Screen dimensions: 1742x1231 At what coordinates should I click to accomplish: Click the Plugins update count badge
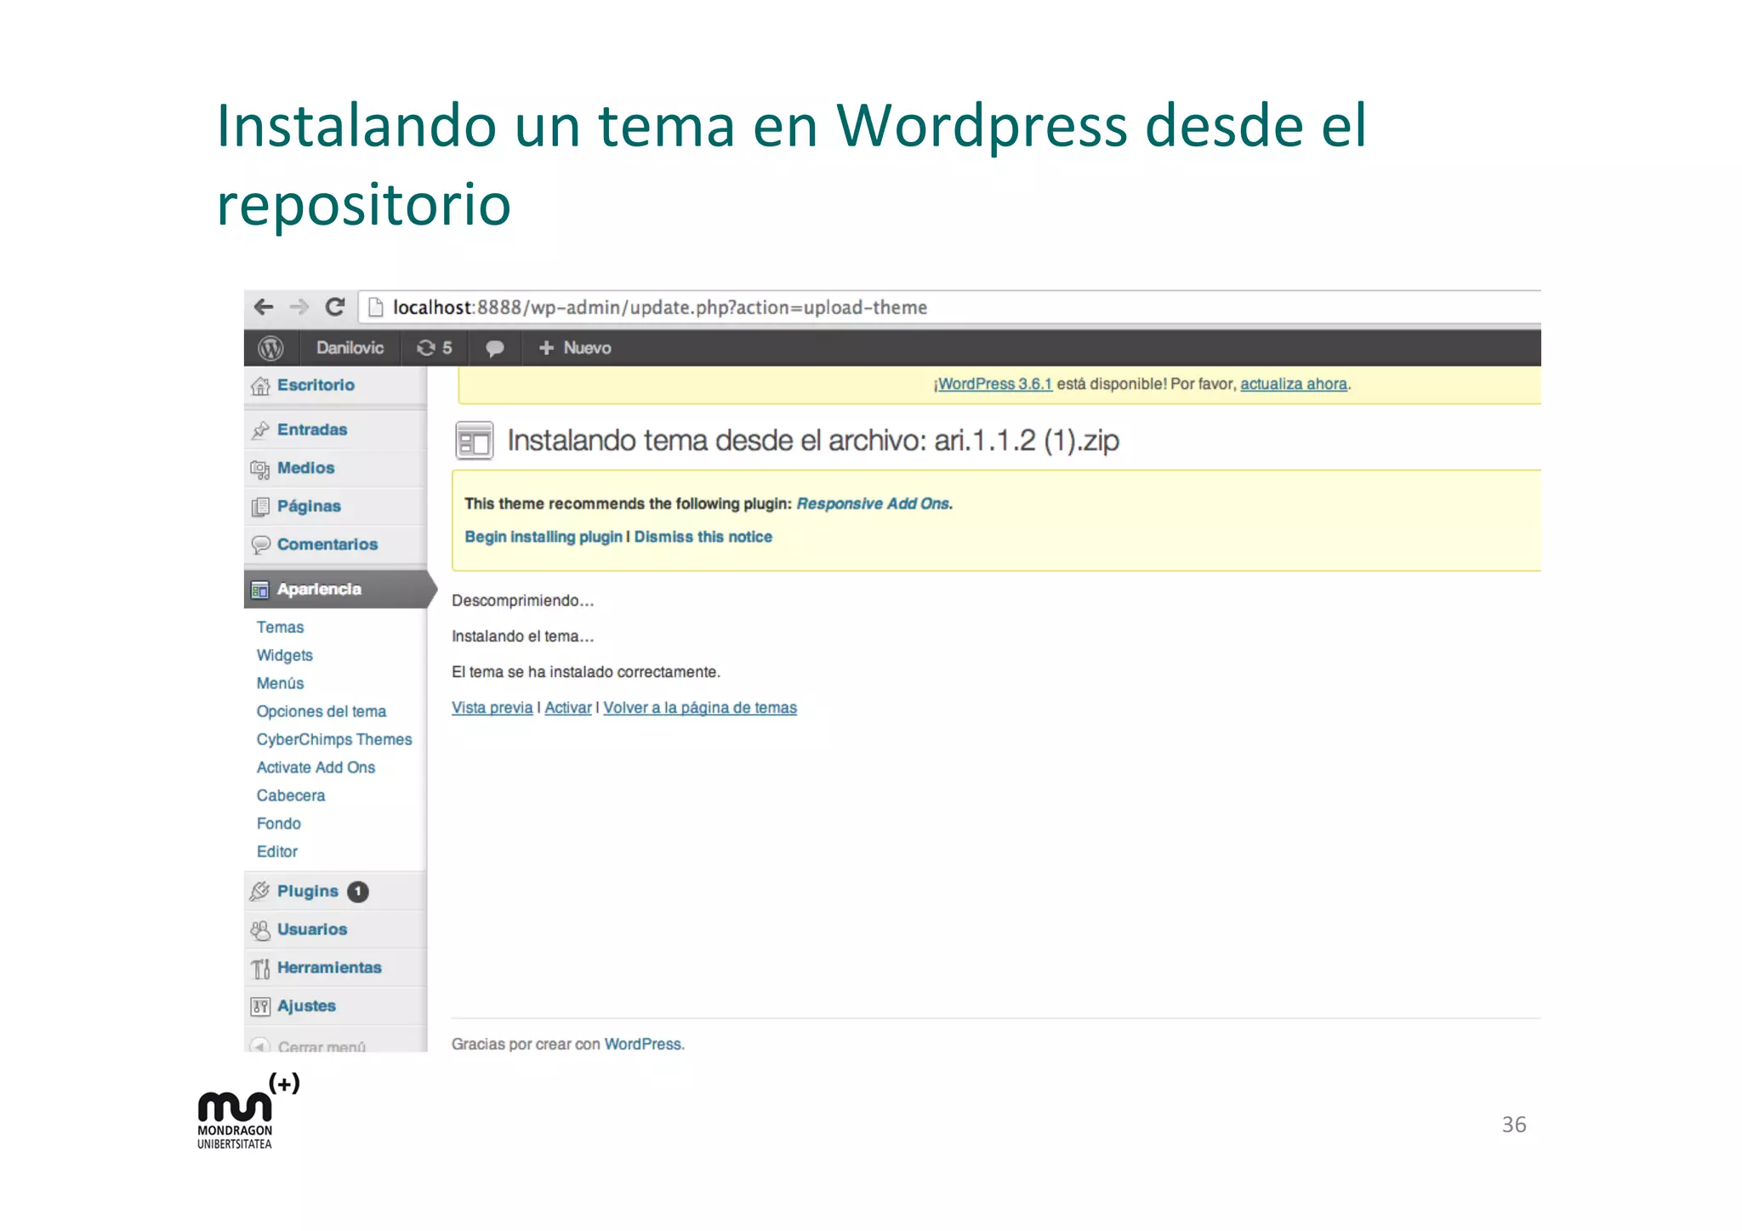pos(358,892)
